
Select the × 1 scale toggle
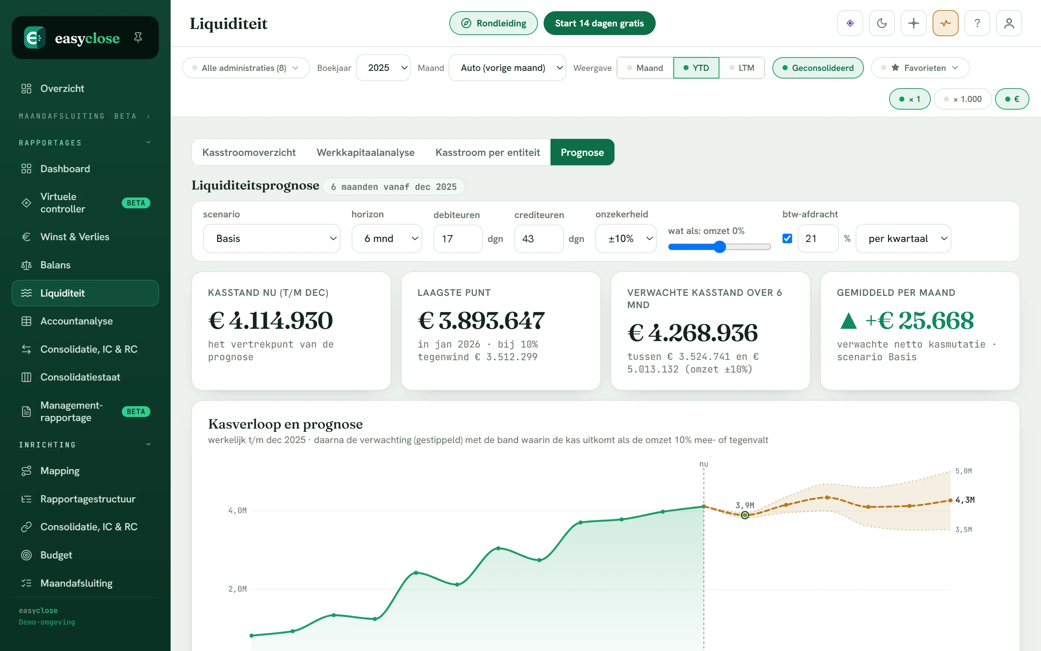click(910, 99)
